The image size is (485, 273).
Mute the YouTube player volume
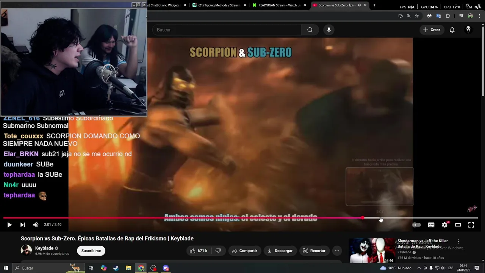36,225
